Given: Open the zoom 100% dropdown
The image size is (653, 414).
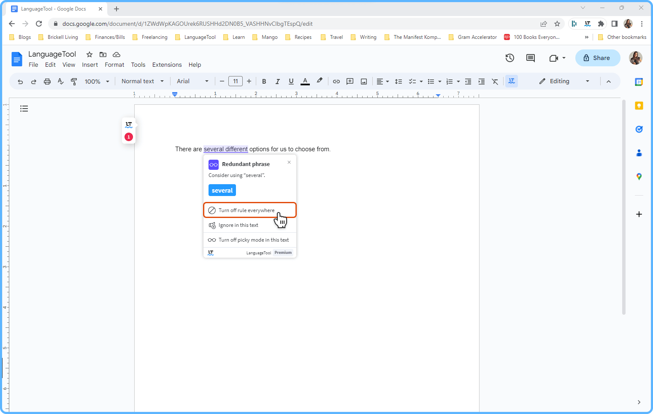Looking at the screenshot, I should (x=97, y=82).
